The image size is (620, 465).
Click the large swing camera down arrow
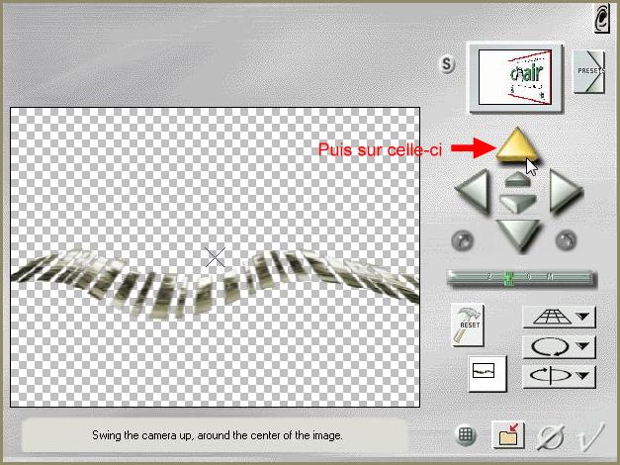coord(518,235)
